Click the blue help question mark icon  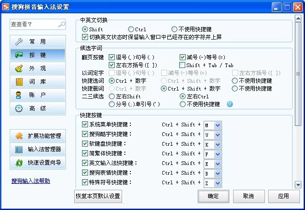[230, 104]
